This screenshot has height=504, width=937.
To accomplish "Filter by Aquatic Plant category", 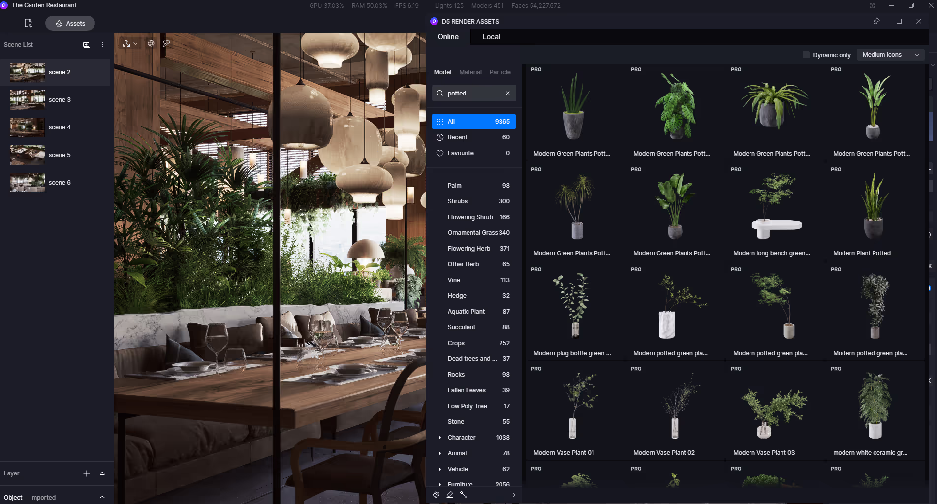I will pos(474,312).
